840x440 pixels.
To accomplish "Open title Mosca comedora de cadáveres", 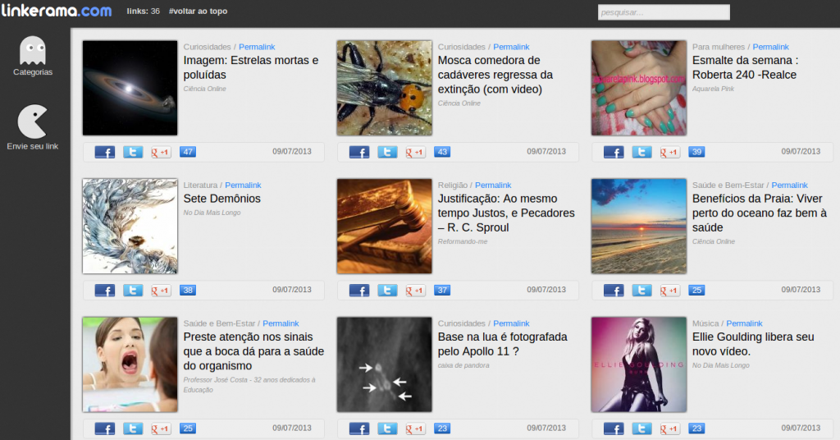I will pyautogui.click(x=495, y=75).
